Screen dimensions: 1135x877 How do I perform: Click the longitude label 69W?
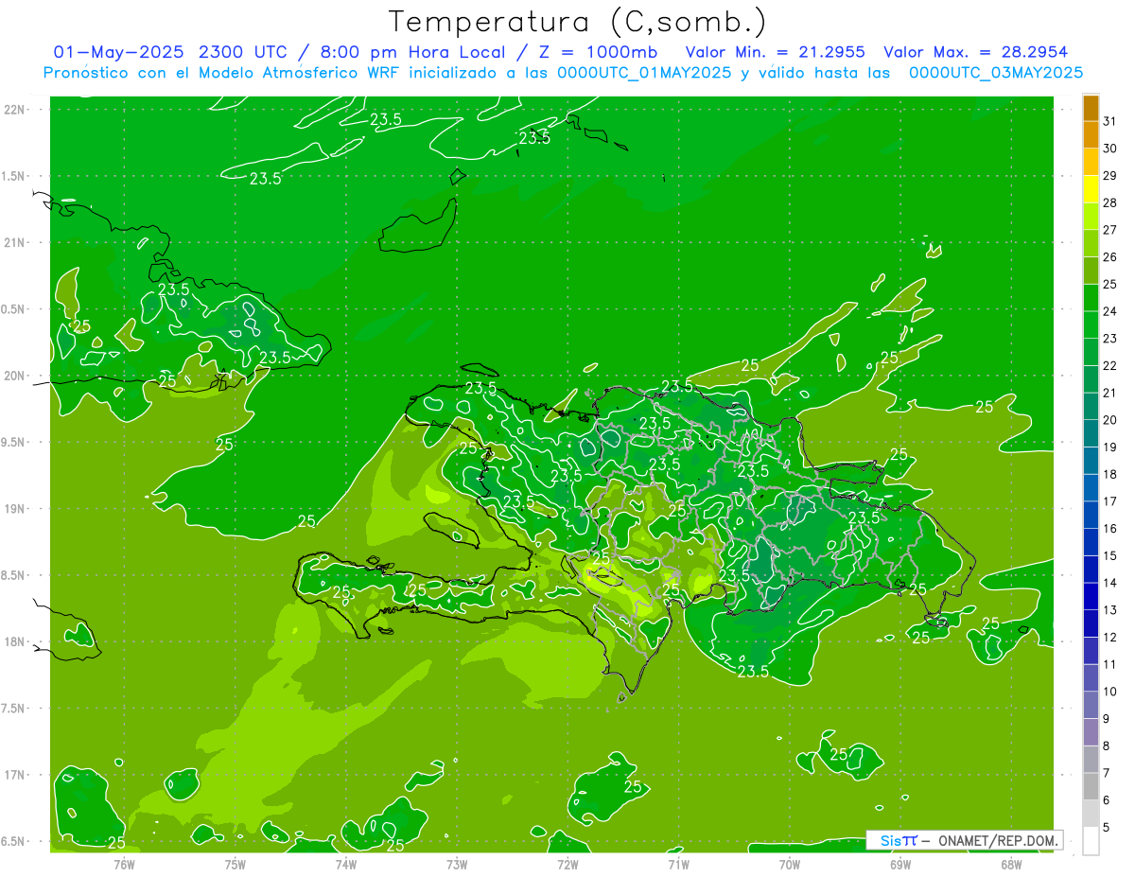click(x=900, y=865)
